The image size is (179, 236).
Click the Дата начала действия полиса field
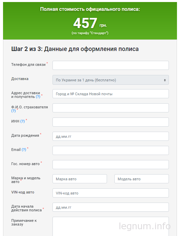(111, 207)
